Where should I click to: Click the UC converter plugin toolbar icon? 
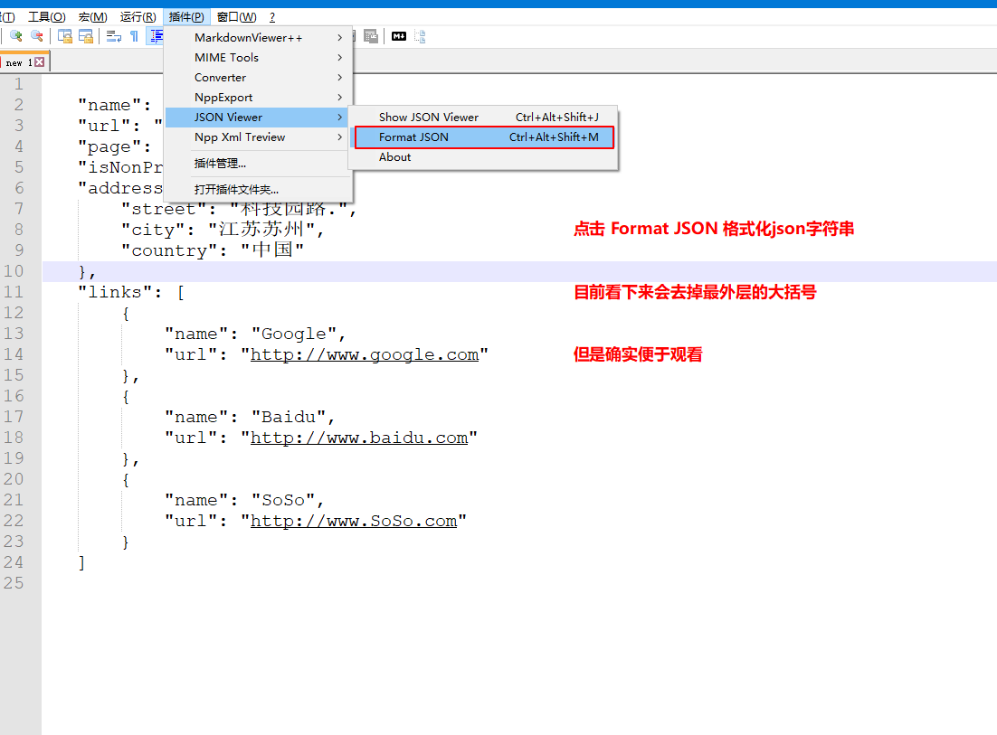tap(371, 36)
